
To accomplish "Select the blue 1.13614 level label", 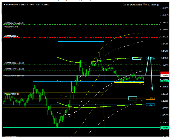I will coord(150,105).
